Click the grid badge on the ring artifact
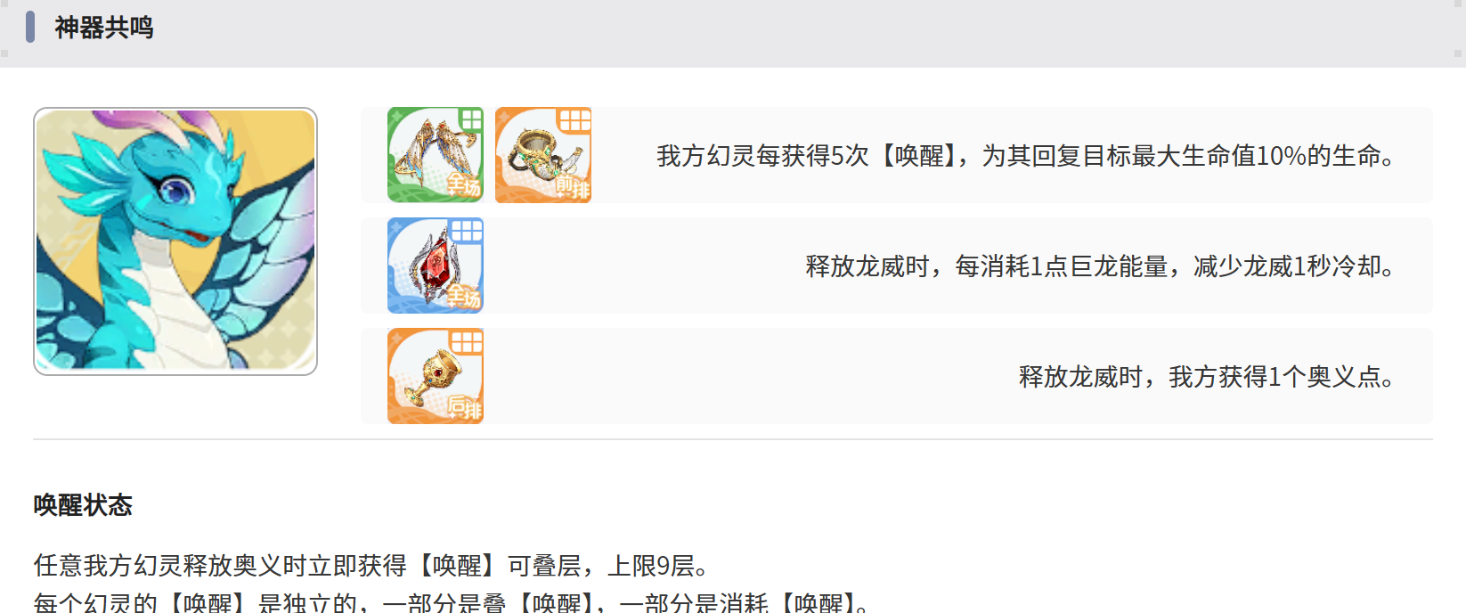 pyautogui.click(x=574, y=120)
